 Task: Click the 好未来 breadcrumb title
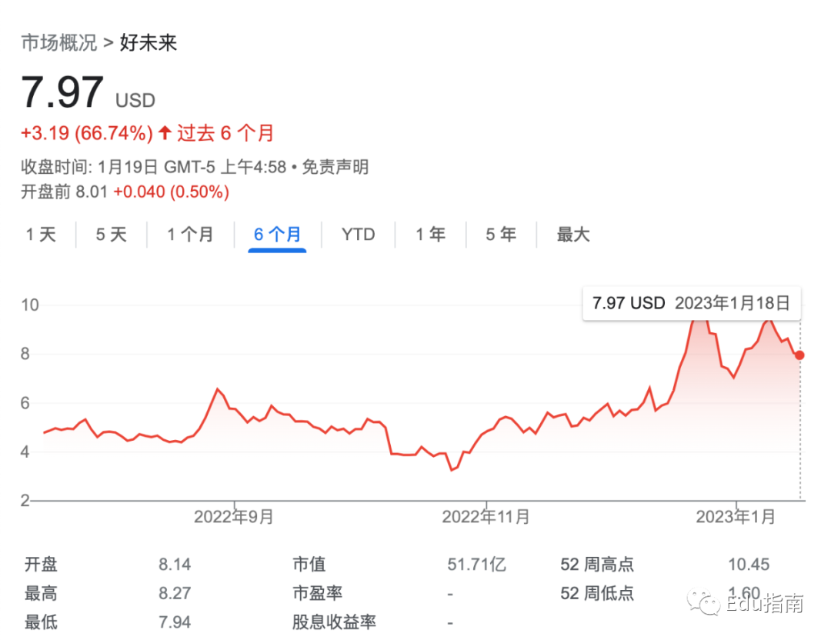(x=149, y=42)
